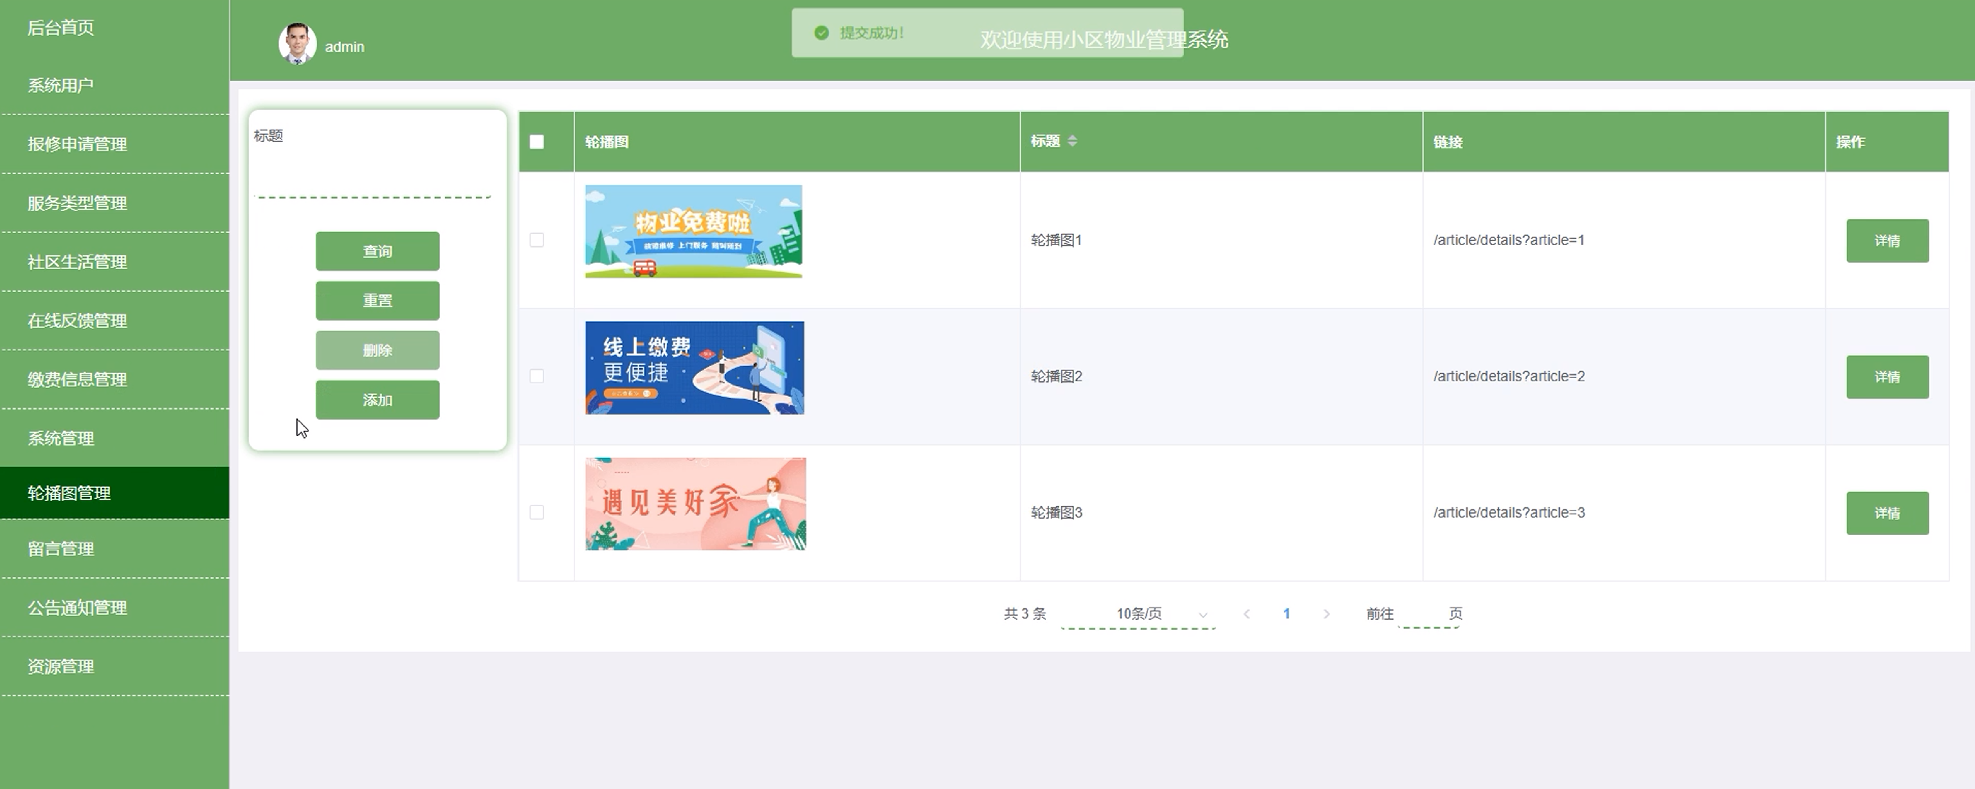This screenshot has width=1975, height=789.
Task: Open the 10条/页 page size dropdown
Action: [x=1138, y=613]
